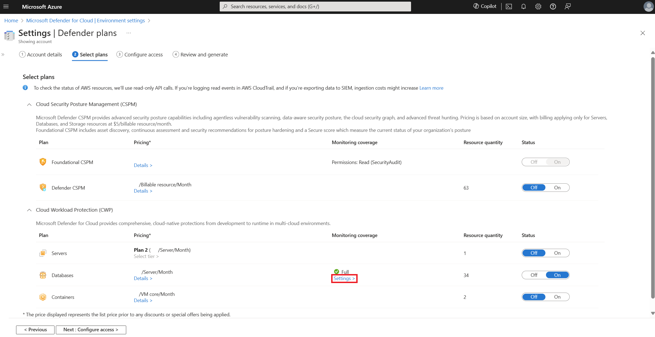The height and width of the screenshot is (337, 655).
Task: Open the notifications bell
Action: 523,7
